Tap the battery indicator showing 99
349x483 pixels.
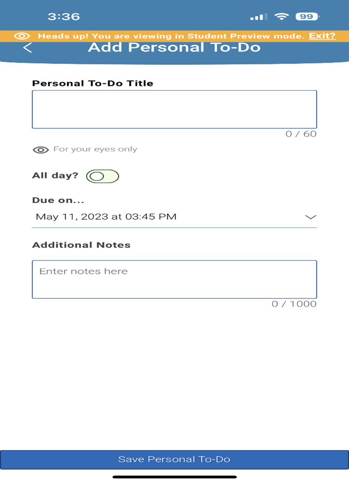(x=307, y=17)
